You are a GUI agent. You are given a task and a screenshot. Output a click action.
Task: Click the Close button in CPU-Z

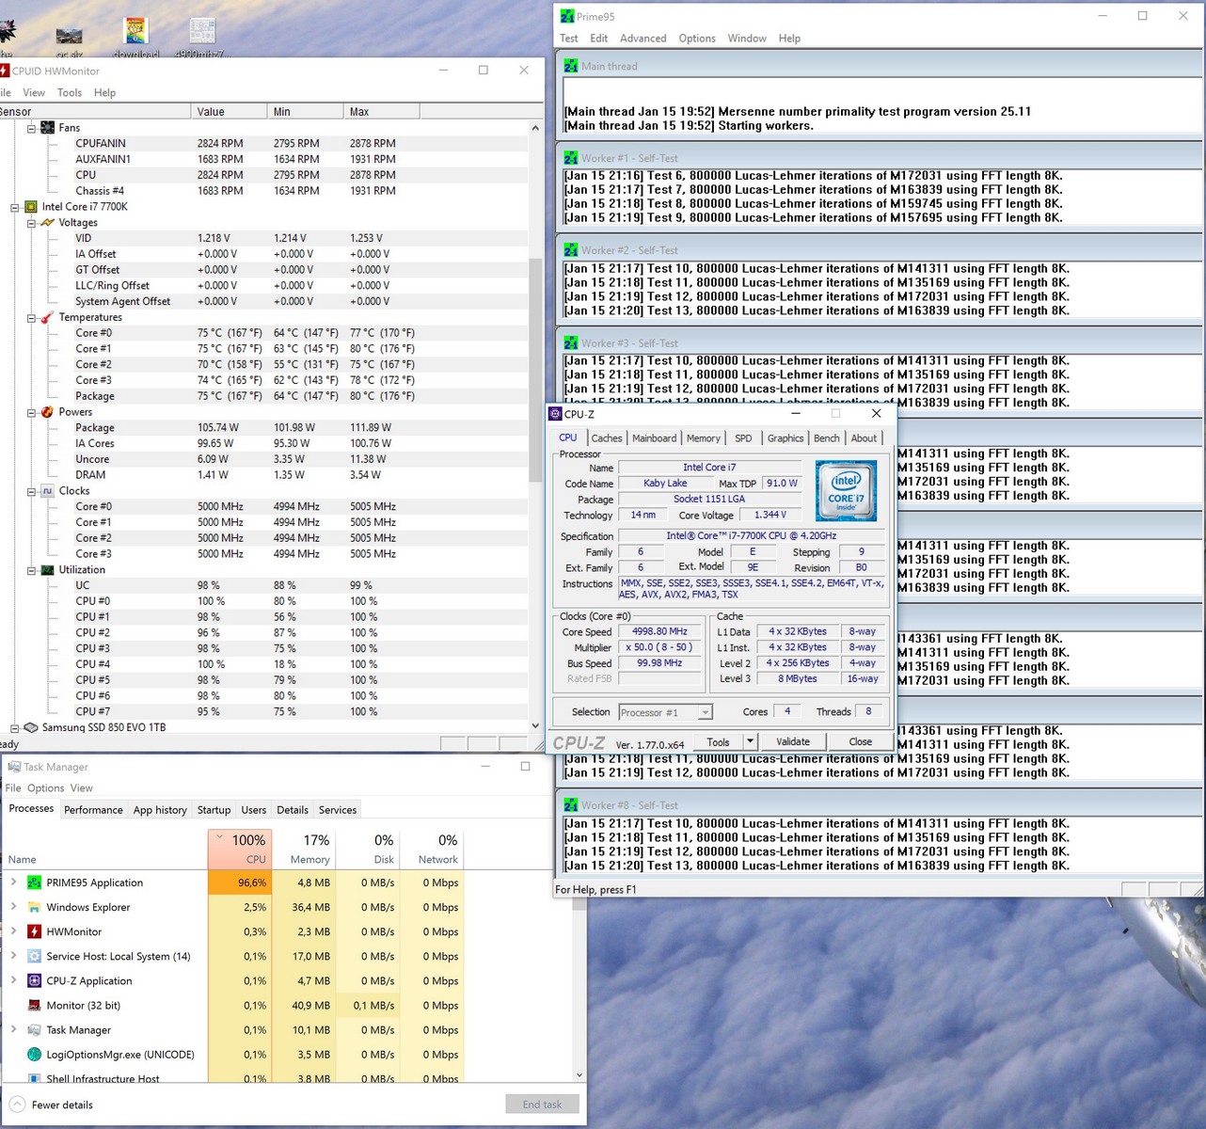(x=860, y=741)
